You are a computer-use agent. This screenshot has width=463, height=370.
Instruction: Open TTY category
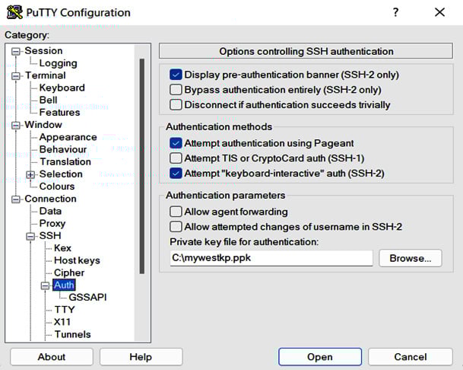[65, 310]
